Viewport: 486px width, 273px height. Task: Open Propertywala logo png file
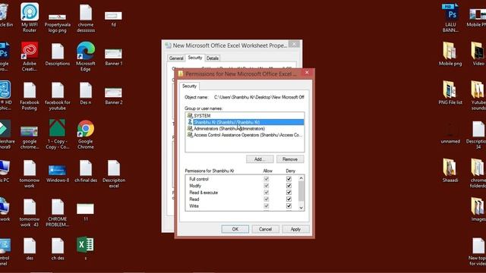(58, 22)
